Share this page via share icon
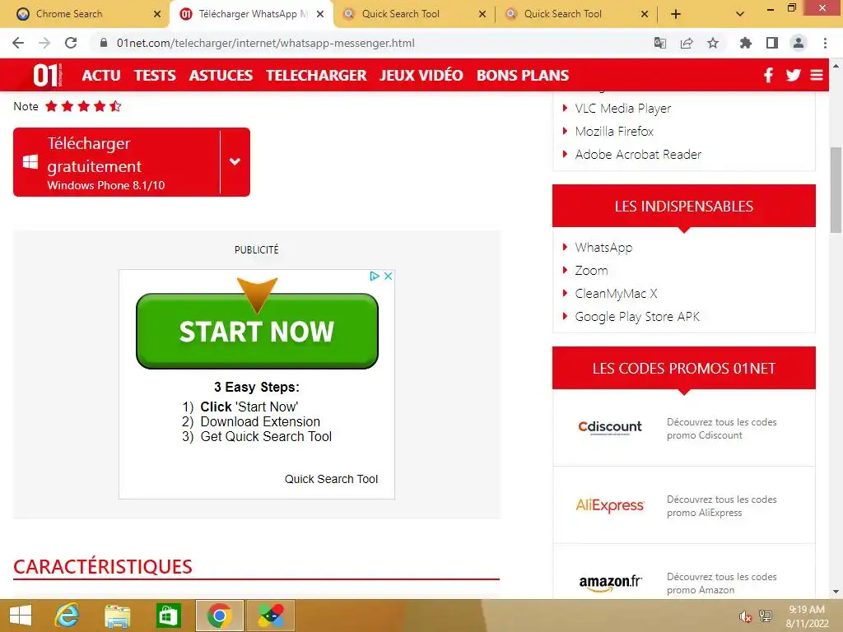 687,43
